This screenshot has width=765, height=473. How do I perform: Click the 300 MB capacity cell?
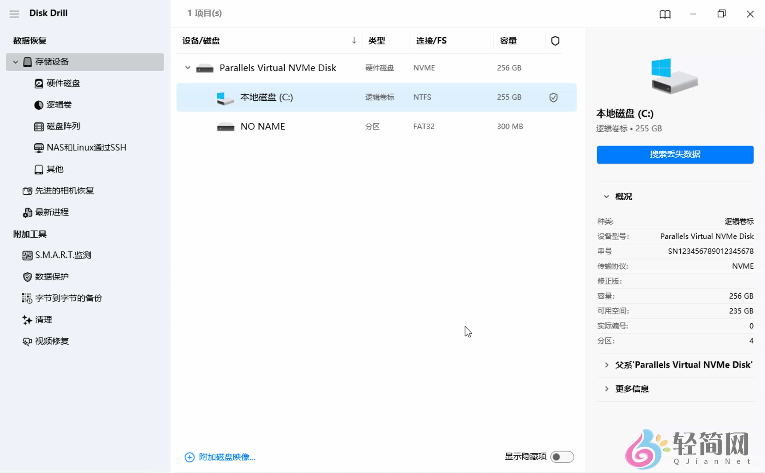[510, 127]
